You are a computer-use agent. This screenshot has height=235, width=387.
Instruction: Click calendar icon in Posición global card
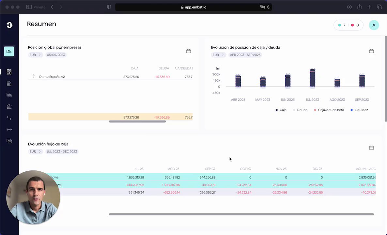(x=188, y=51)
